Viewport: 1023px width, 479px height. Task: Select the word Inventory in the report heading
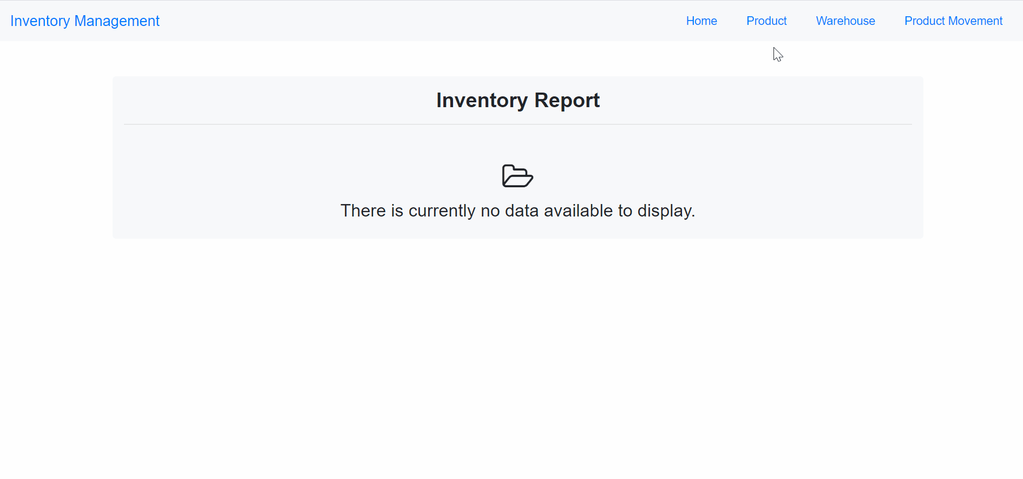click(482, 100)
